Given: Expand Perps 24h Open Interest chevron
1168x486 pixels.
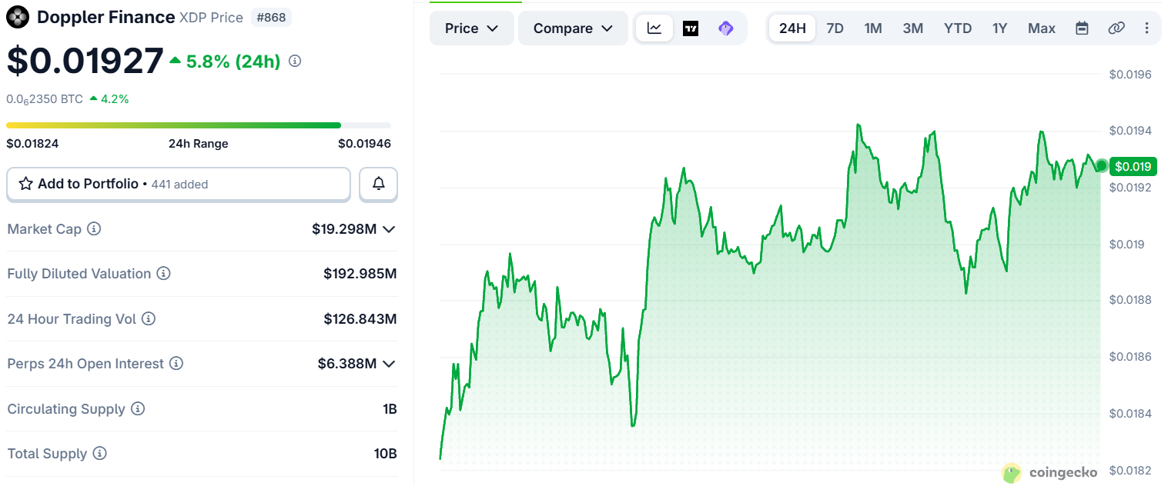Looking at the screenshot, I should pyautogui.click(x=389, y=364).
